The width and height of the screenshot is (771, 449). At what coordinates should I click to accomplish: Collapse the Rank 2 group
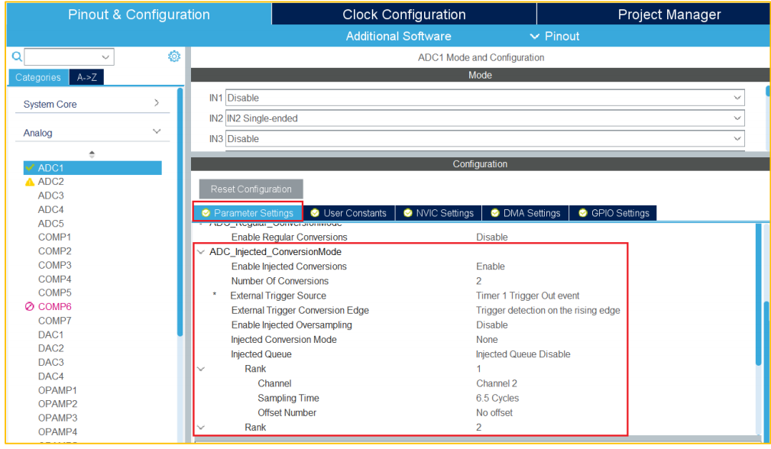(201, 428)
